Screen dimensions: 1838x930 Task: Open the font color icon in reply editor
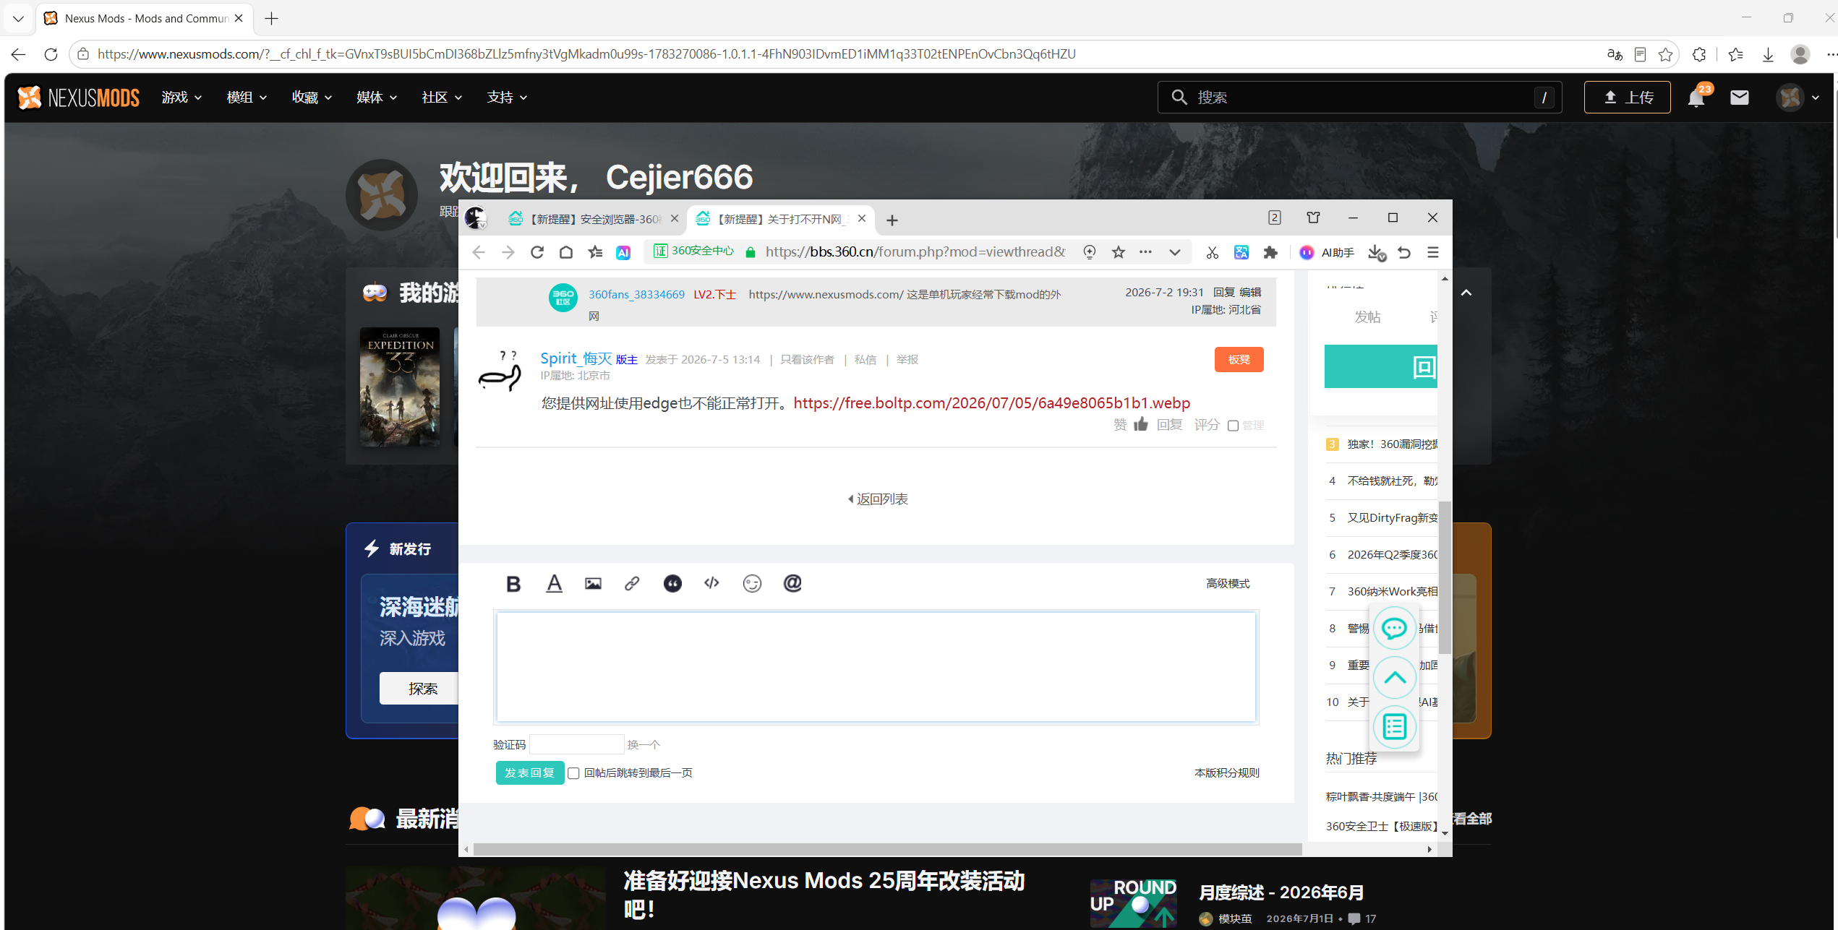[x=554, y=584]
